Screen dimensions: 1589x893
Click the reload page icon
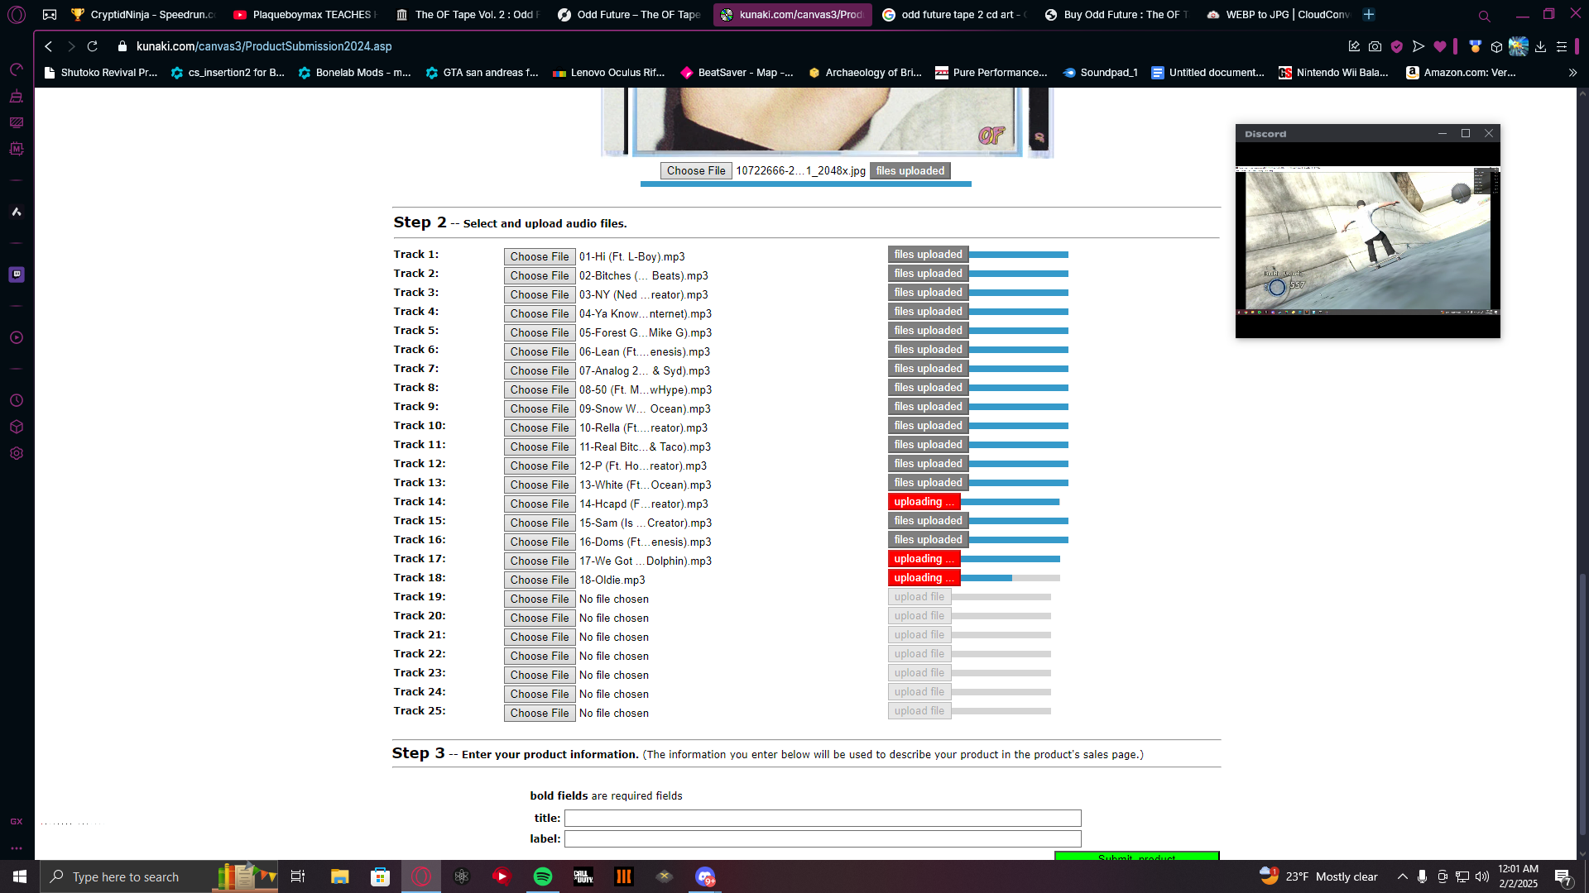93,46
